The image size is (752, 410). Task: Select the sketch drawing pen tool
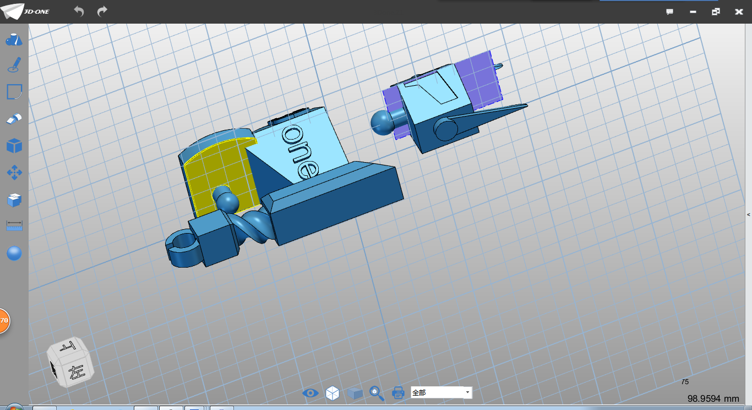tap(14, 65)
